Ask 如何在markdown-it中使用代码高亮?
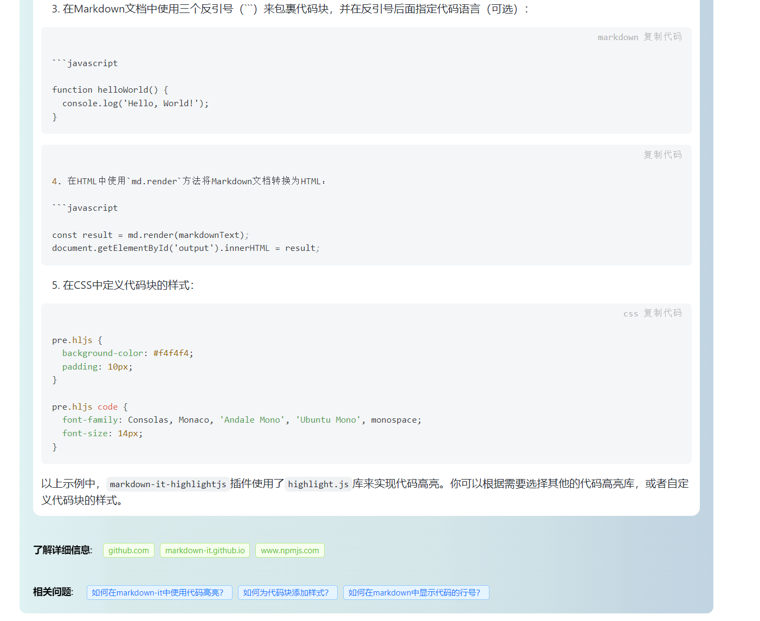760x621 pixels. (x=159, y=592)
